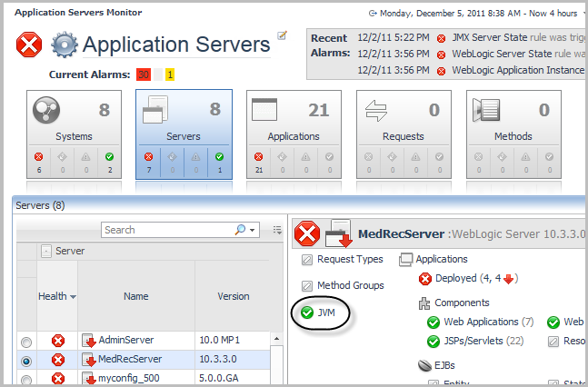This screenshot has width=588, height=387.
Task: Open the JVM status link
Action: (x=326, y=313)
